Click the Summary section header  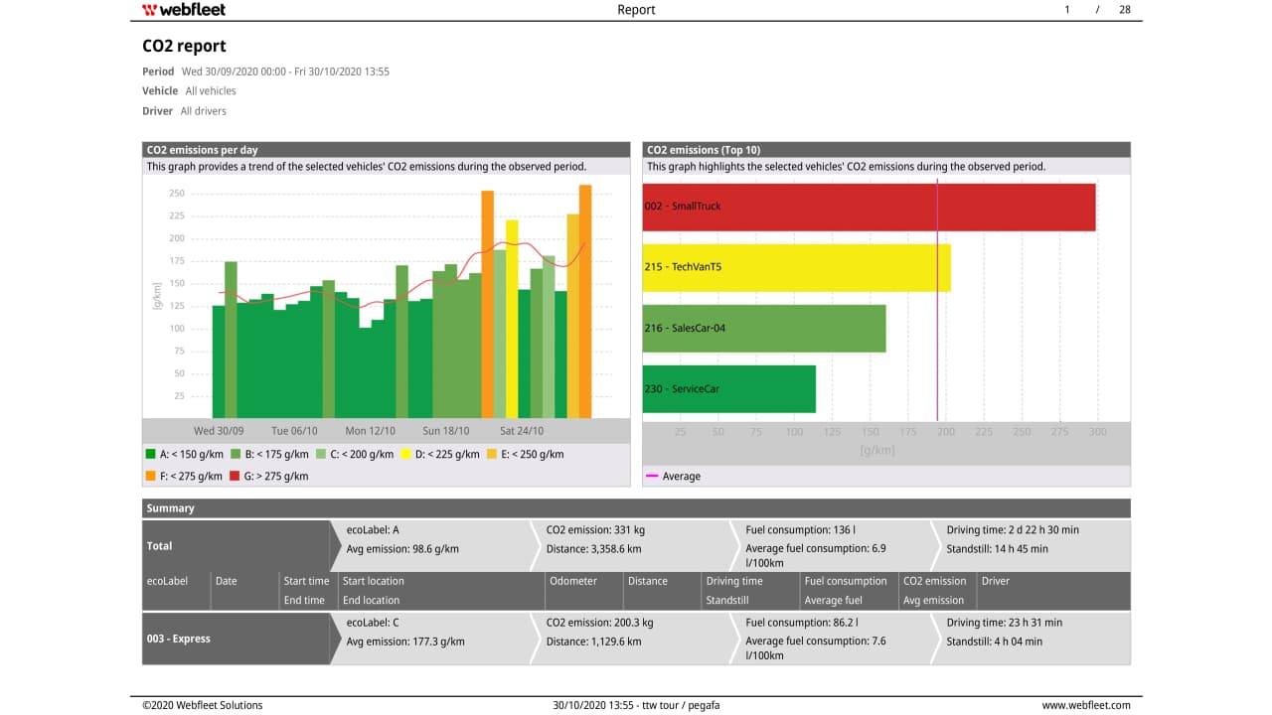click(x=636, y=508)
